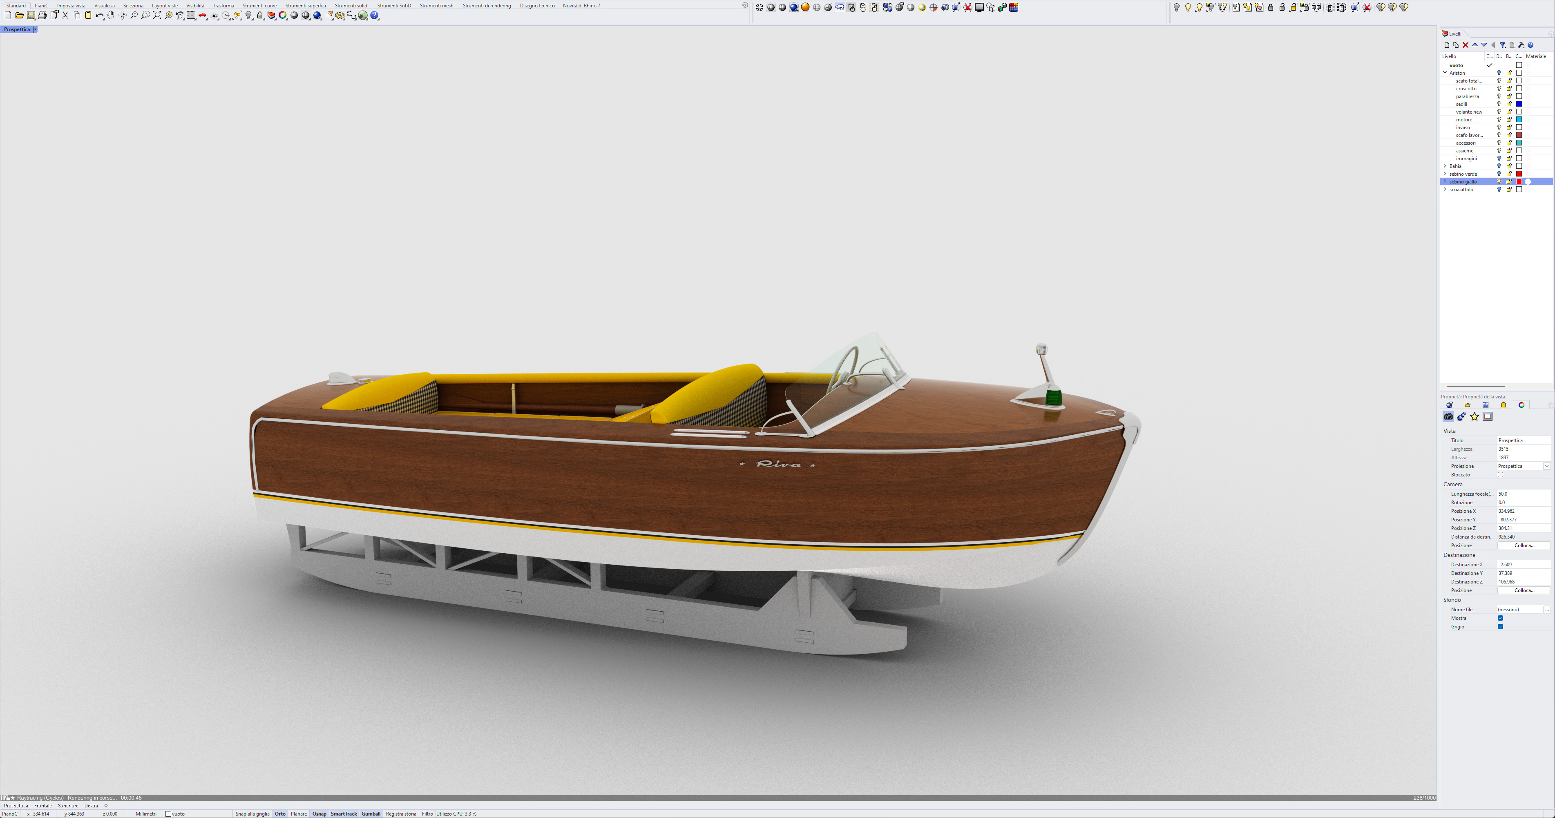Check the Bloccato checkbox
This screenshot has height=818, width=1555.
(x=1500, y=475)
